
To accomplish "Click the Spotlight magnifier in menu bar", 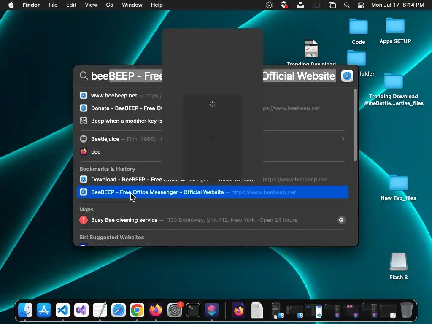I will pyautogui.click(x=347, y=5).
